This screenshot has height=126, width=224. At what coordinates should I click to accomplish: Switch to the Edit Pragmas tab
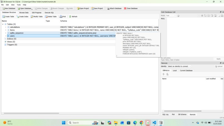tap(37, 12)
